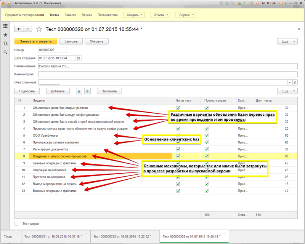Open the sections grid menu icon
Image resolution: width=305 pixels, height=244 pixels.
click(5, 26)
